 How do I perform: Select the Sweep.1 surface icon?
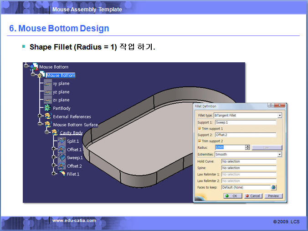coord(62,158)
